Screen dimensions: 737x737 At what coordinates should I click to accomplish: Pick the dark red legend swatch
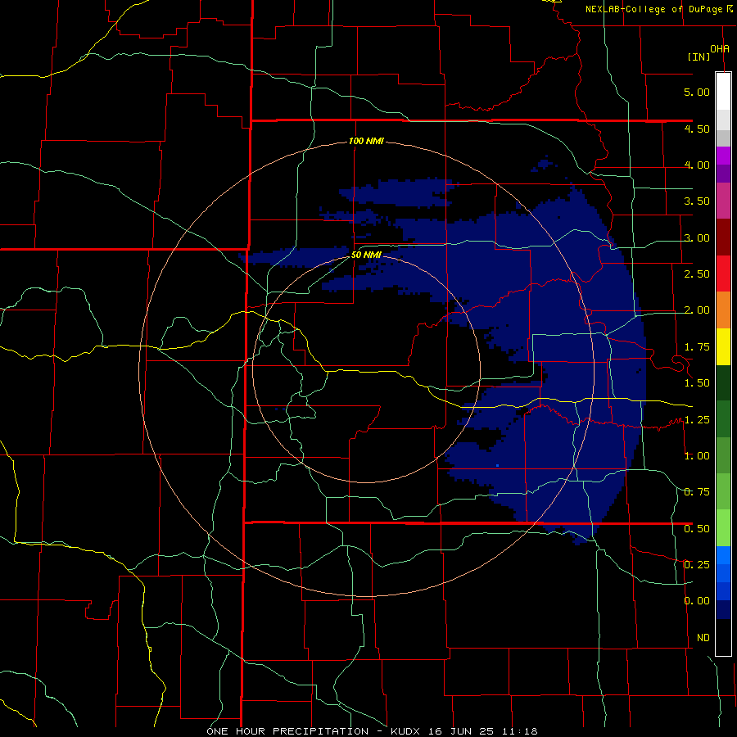(x=723, y=237)
